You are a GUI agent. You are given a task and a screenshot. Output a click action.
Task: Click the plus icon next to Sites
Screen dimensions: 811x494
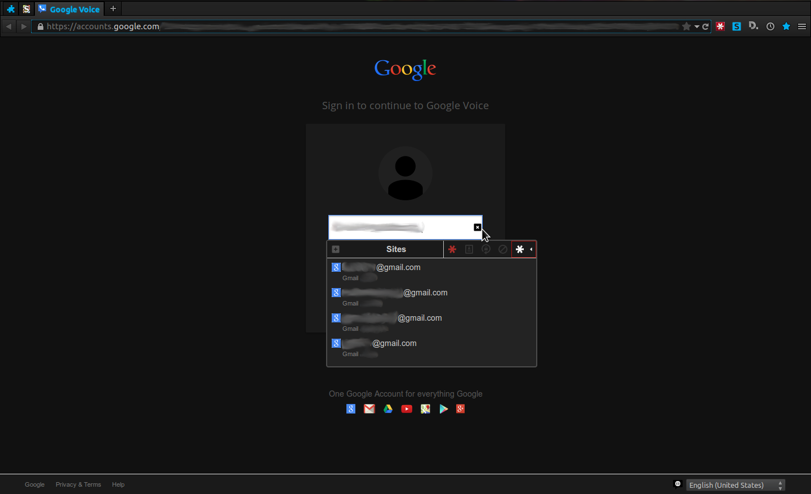(x=336, y=249)
